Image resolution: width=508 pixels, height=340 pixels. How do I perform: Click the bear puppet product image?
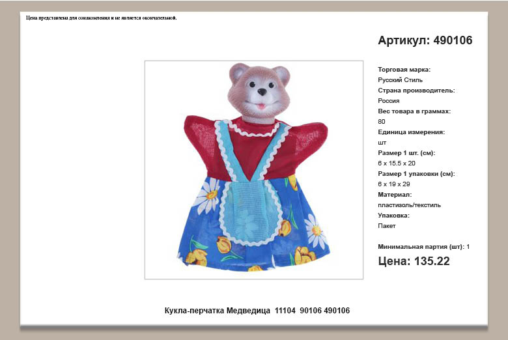pos(253,170)
